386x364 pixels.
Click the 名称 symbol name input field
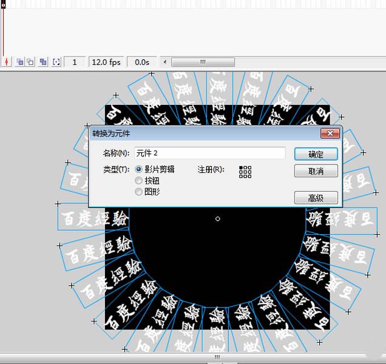point(210,153)
